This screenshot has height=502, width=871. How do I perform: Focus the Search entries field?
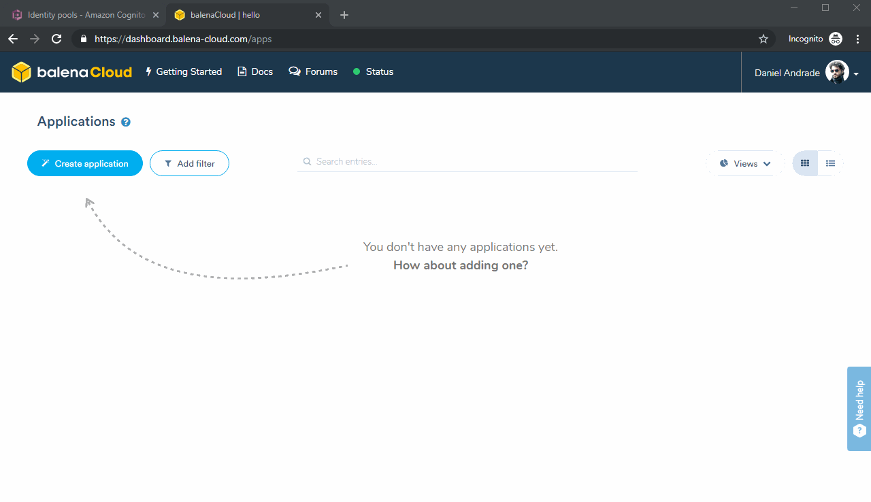470,162
